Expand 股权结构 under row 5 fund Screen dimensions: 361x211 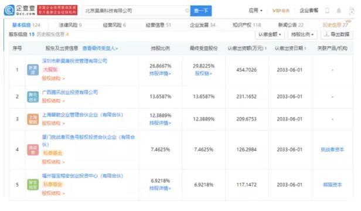point(53,193)
